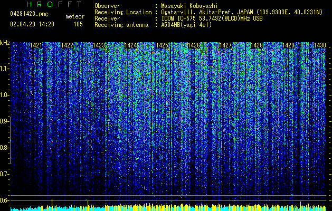This screenshot has width=332, height=211.
Task: Click the 1421 time marker
Action: [x=36, y=45]
